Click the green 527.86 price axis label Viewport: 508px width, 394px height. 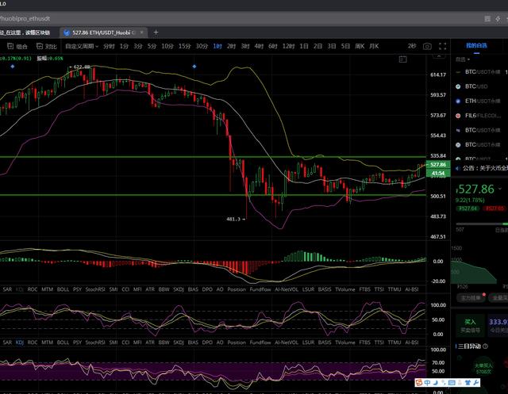point(438,165)
